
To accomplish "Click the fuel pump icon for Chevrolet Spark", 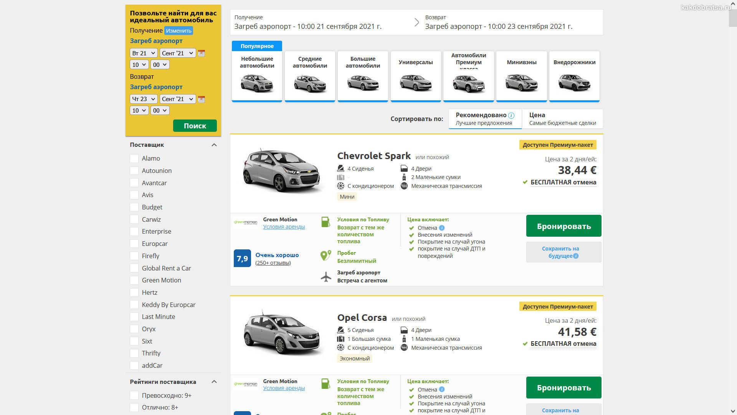I will coord(326,222).
